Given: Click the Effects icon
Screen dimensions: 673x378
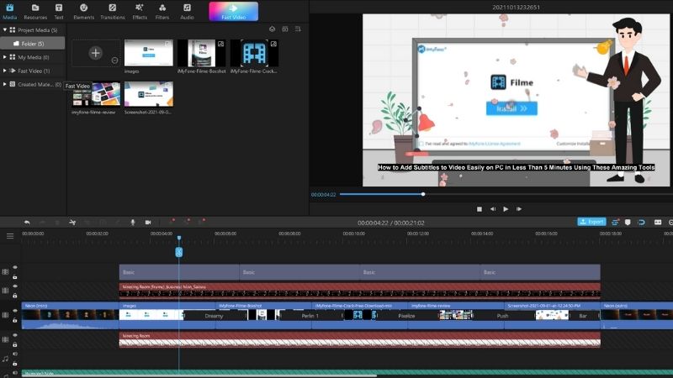Looking at the screenshot, I should point(140,12).
